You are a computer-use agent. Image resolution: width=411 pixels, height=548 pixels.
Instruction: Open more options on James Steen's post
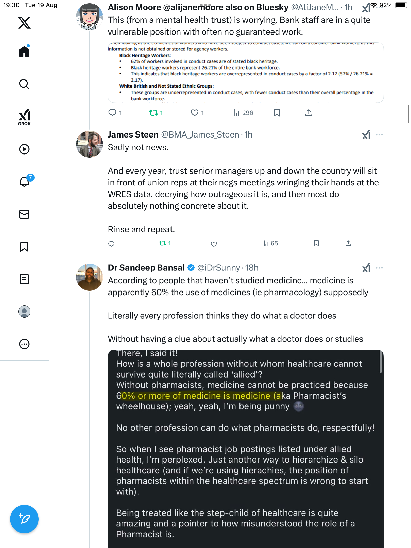tap(379, 135)
